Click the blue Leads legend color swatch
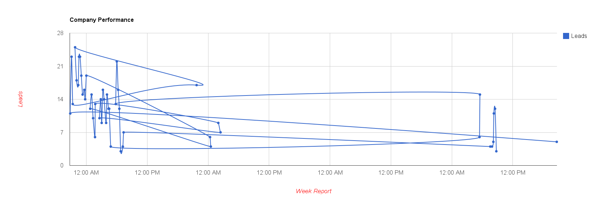The width and height of the screenshot is (600, 205). pyautogui.click(x=566, y=36)
